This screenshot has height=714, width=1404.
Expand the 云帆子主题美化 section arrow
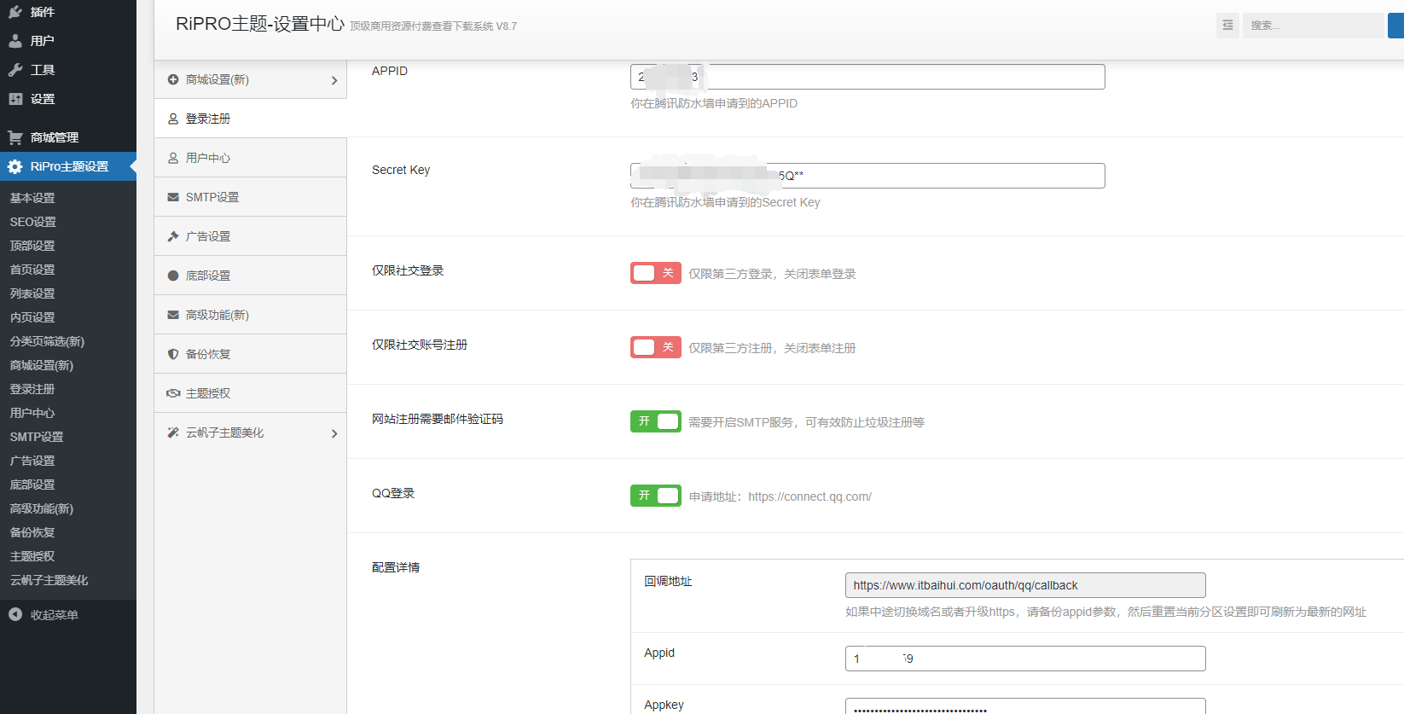click(x=334, y=433)
